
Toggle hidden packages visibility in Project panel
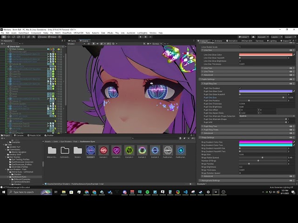pos(193,138)
